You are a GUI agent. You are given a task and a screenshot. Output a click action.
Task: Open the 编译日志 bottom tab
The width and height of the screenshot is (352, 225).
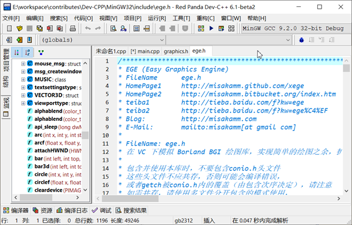72,210
